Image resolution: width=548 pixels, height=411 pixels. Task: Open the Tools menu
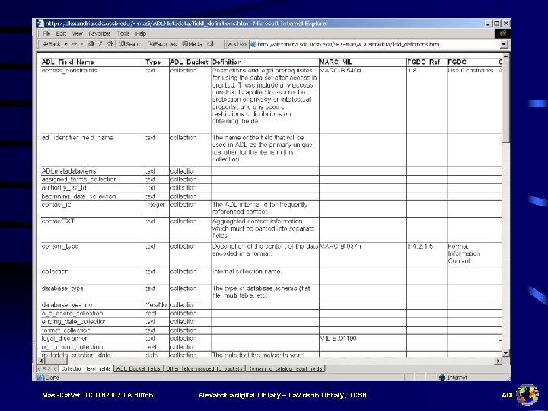click(x=123, y=33)
